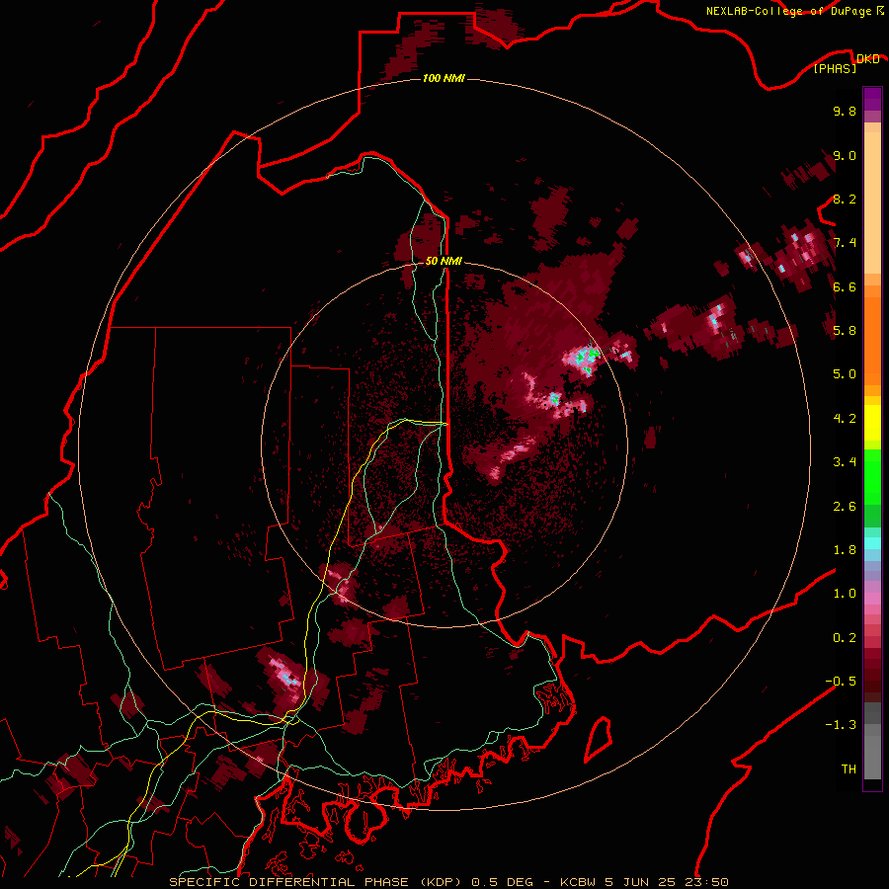Click the 5.0 value on the scale
The image size is (889, 889).
pyautogui.click(x=845, y=373)
